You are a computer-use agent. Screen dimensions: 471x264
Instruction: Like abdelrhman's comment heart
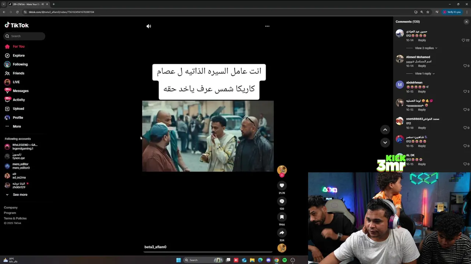[x=465, y=92]
